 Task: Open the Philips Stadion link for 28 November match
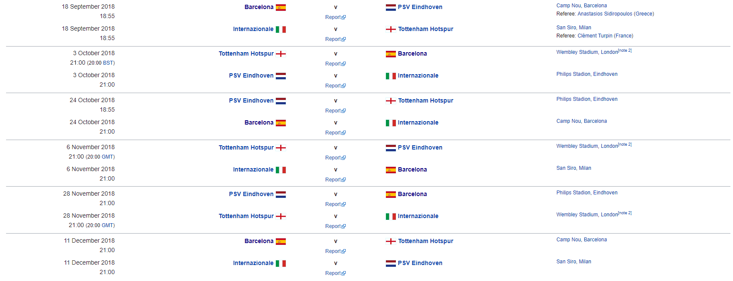(587, 193)
